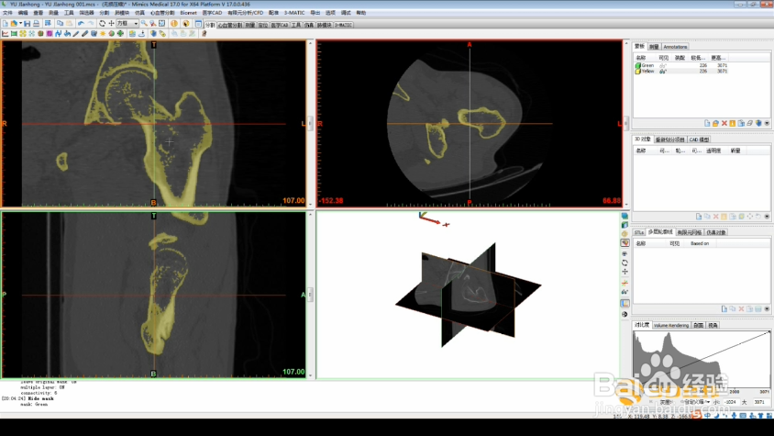Click the orange Properties icon in masks panel
The image size is (774, 436).
733,123
